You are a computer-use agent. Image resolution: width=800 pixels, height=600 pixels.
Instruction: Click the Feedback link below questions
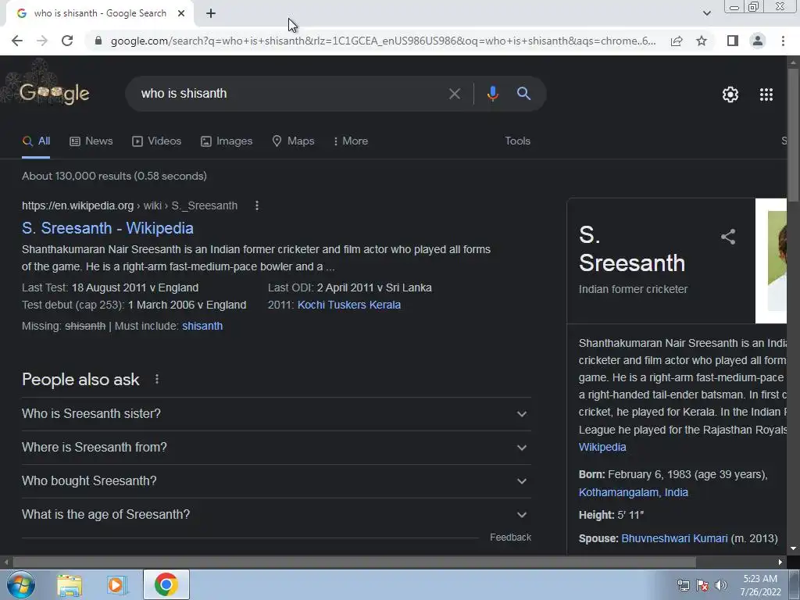click(x=510, y=537)
